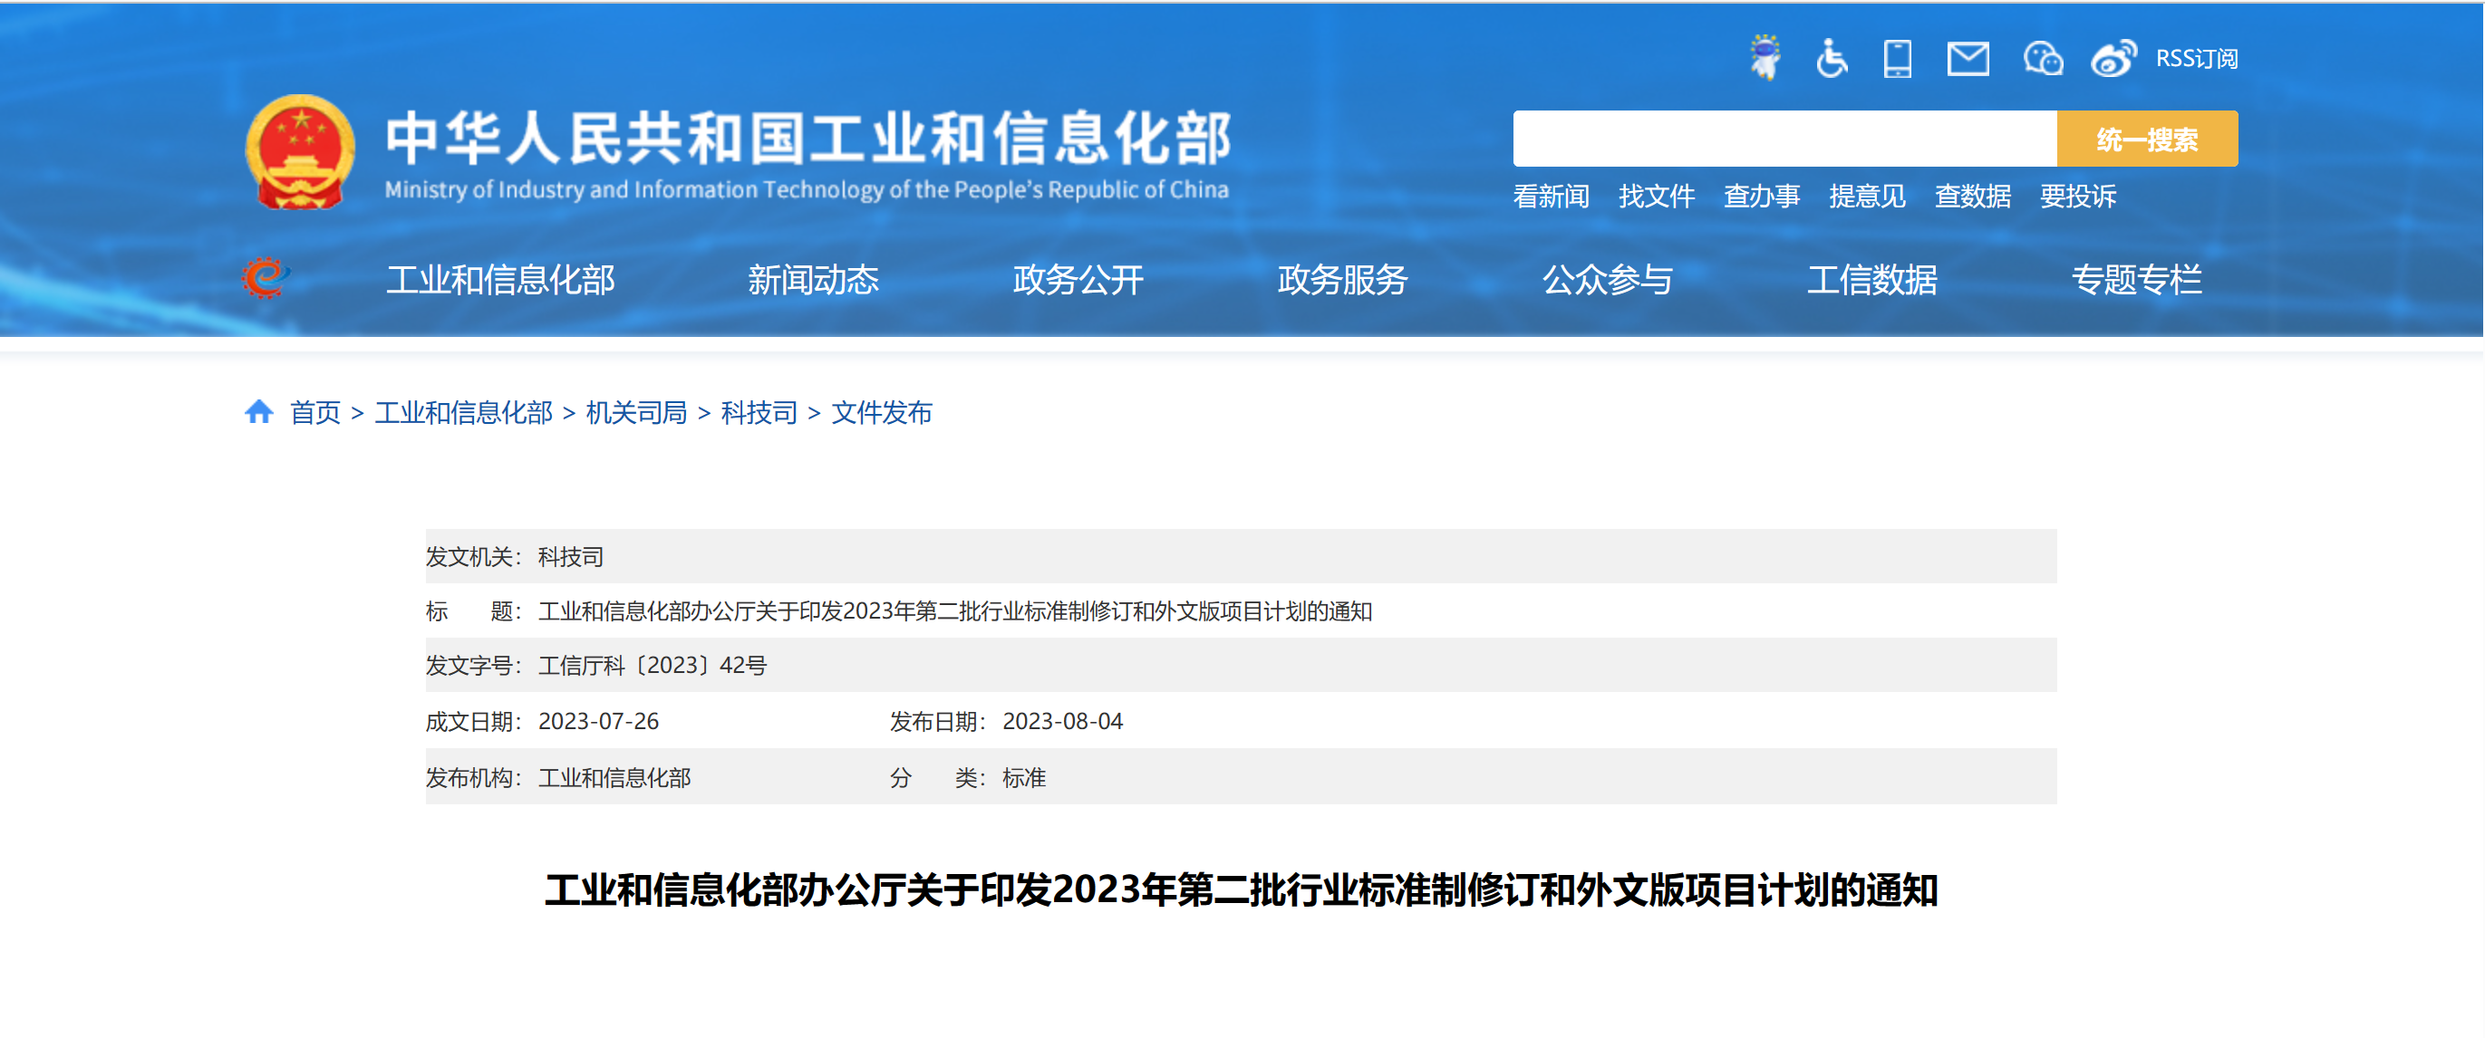Screen dimensions: 2485x1038
Task: Open the 公众参与 navigation menu
Action: [1607, 280]
